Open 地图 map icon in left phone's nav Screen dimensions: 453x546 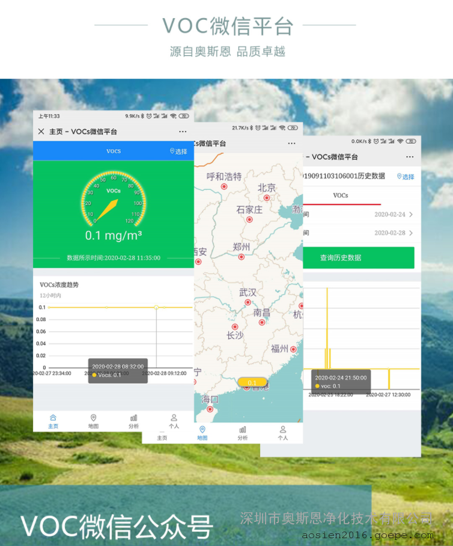(93, 421)
